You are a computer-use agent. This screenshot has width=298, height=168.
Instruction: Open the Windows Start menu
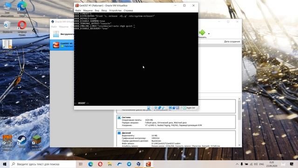[x=5, y=164]
